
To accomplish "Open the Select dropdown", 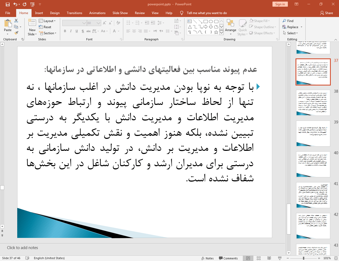I will tap(290, 33).
